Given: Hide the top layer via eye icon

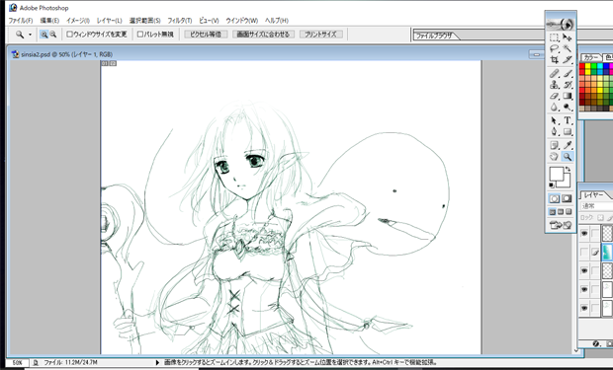Looking at the screenshot, I should point(584,233).
